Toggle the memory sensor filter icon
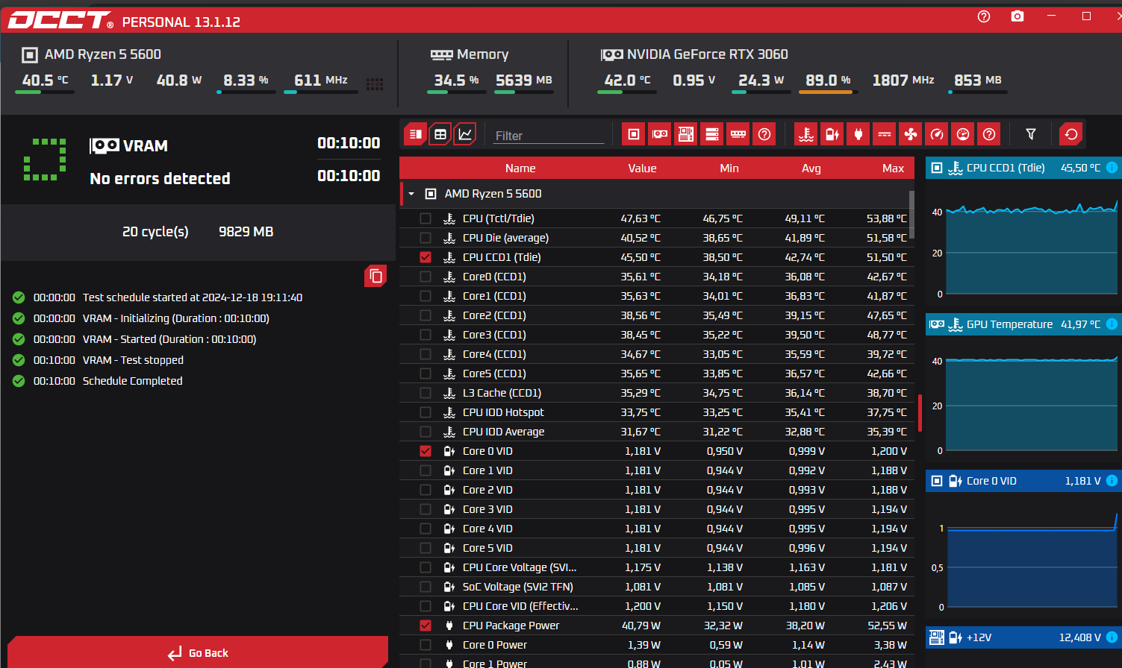 click(738, 134)
